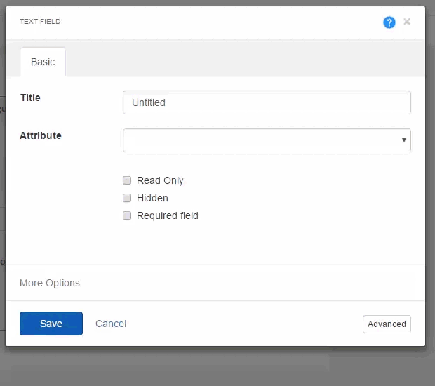Click the TEXT FIELD dialog header text
435x386 pixels.
pyautogui.click(x=40, y=21)
